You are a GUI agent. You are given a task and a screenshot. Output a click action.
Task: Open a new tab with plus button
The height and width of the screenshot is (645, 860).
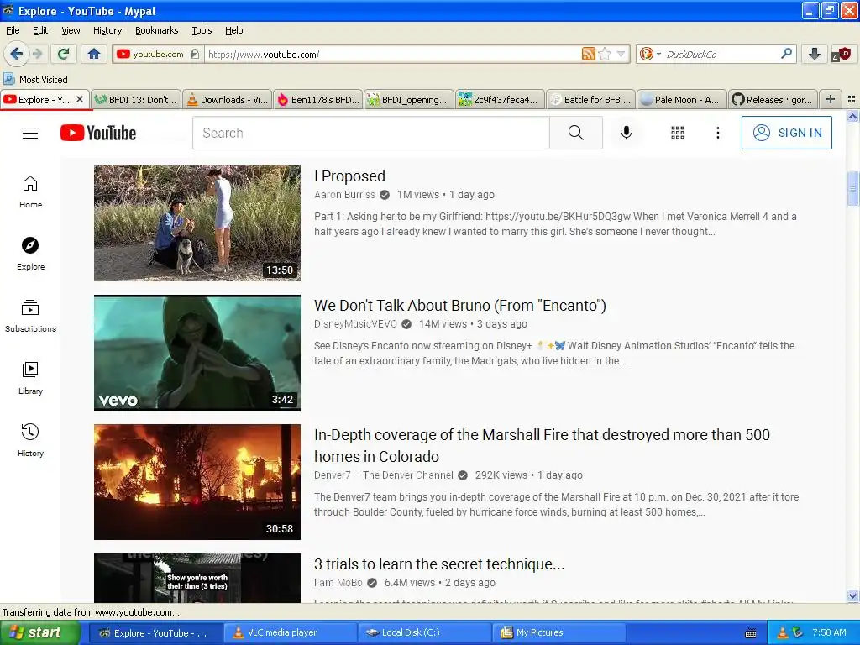tap(831, 99)
